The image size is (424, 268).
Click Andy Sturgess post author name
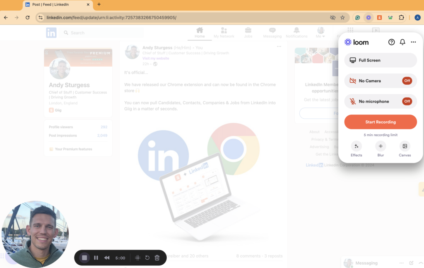coord(157,48)
